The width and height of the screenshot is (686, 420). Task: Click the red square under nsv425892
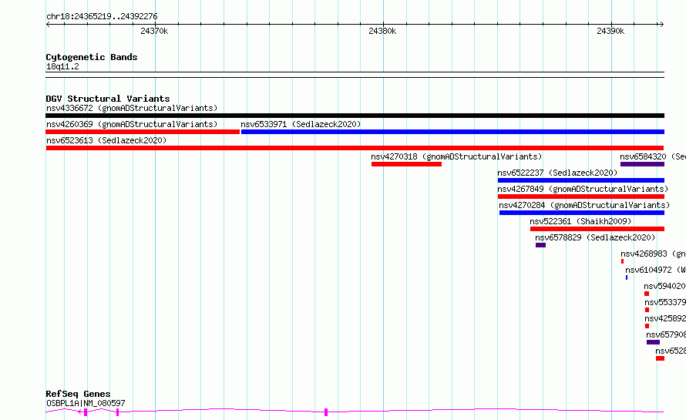647,326
